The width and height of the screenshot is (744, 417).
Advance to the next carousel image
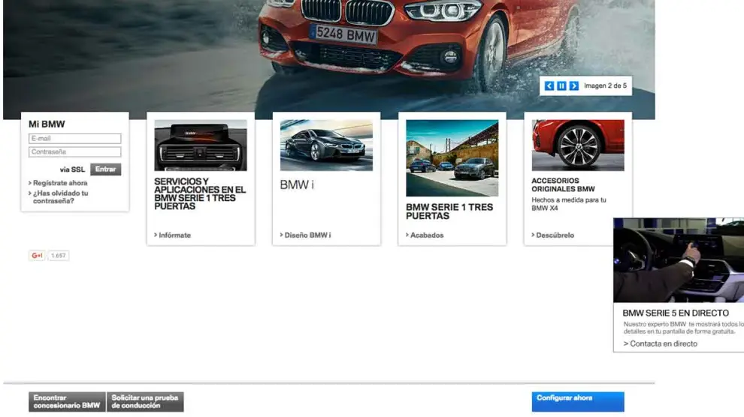pos(574,86)
